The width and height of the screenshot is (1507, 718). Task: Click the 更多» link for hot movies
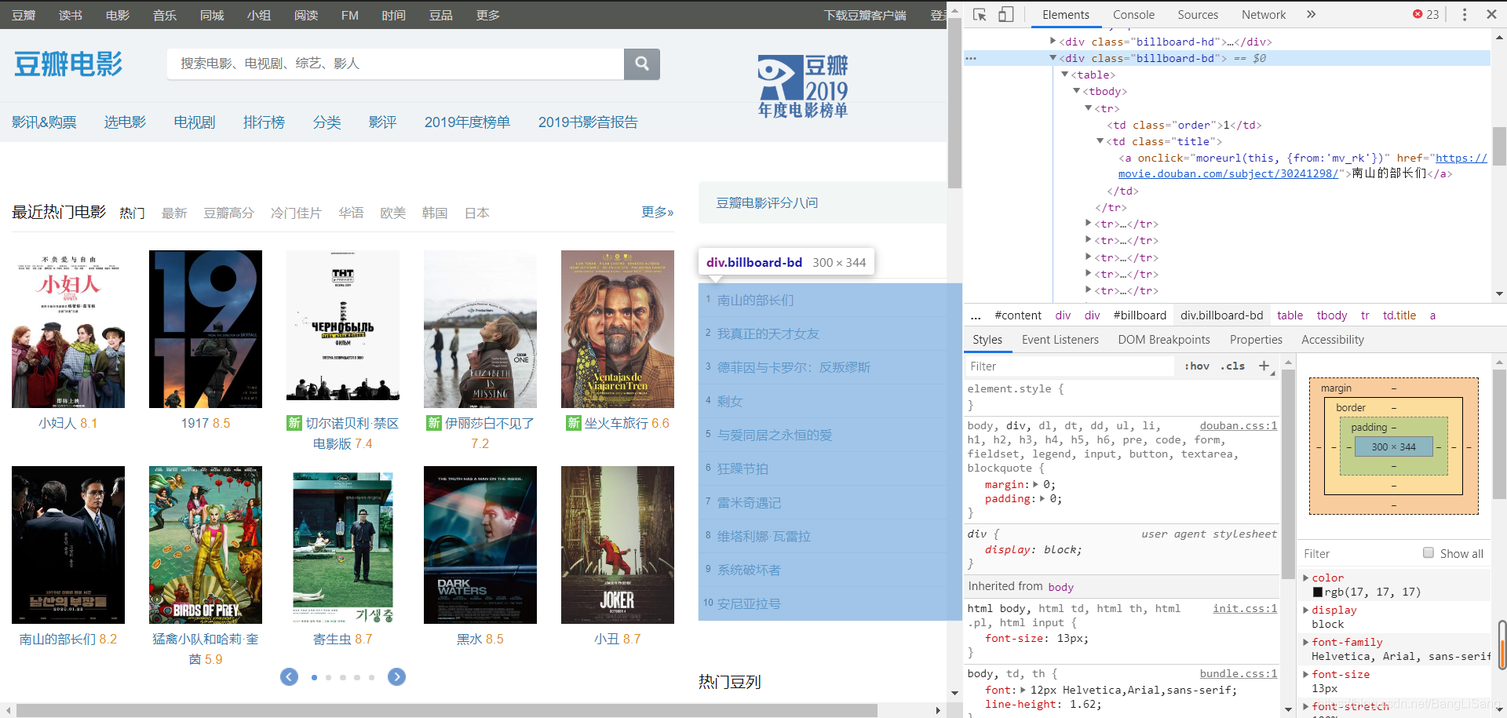(x=657, y=212)
